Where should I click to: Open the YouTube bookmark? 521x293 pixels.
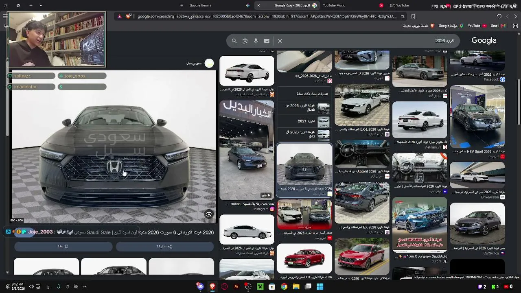coord(477,26)
